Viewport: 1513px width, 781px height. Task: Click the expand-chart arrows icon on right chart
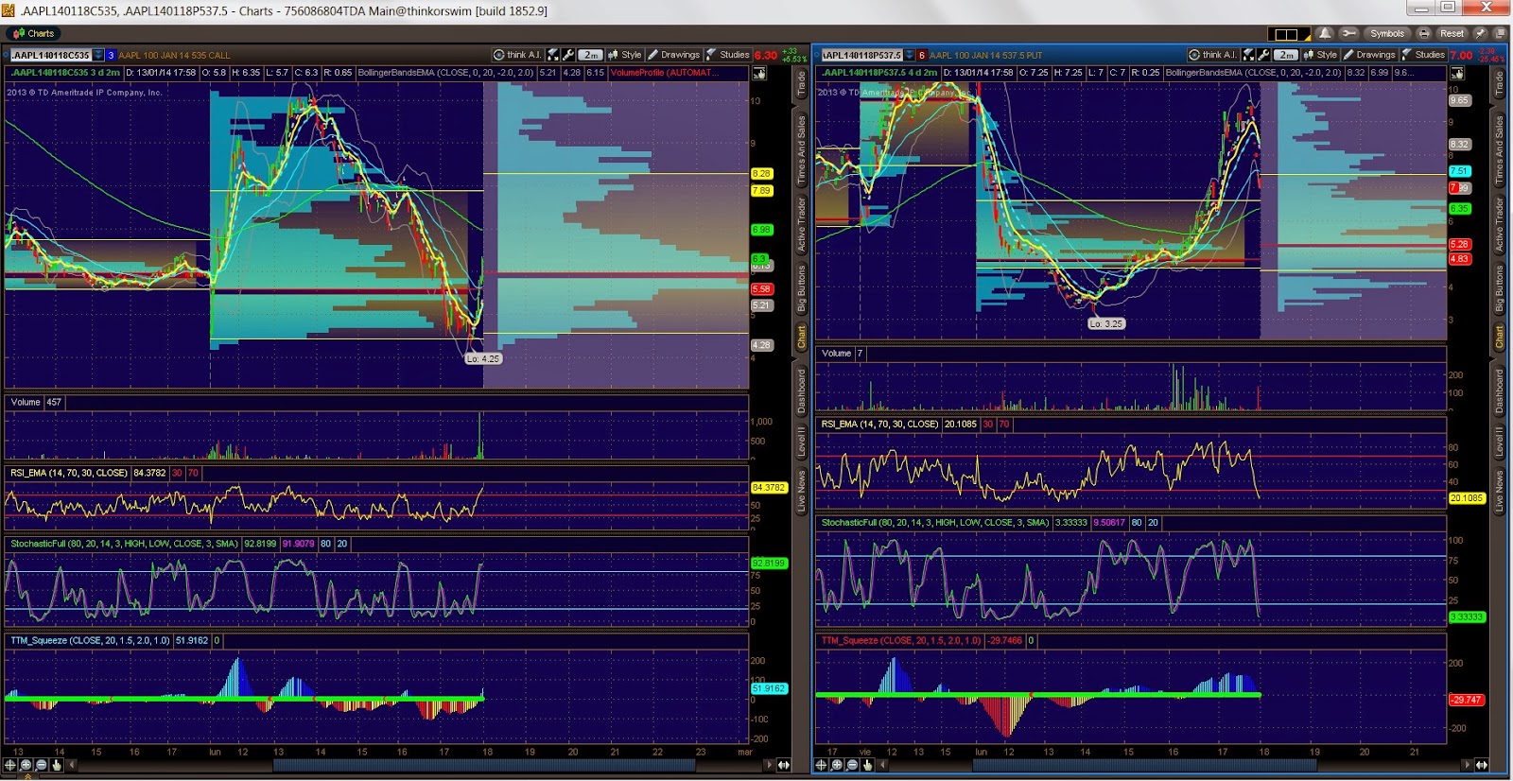click(x=1248, y=55)
